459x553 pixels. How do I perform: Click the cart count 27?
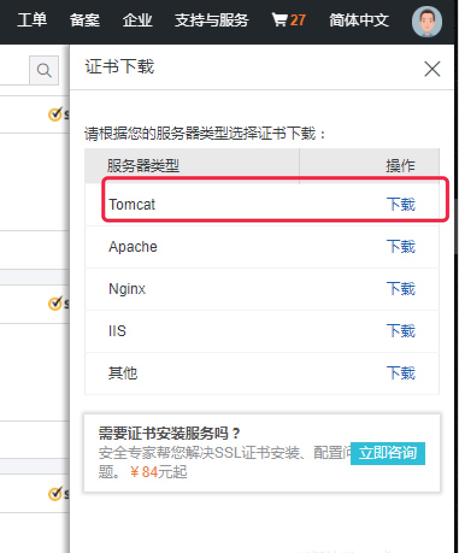point(298,20)
